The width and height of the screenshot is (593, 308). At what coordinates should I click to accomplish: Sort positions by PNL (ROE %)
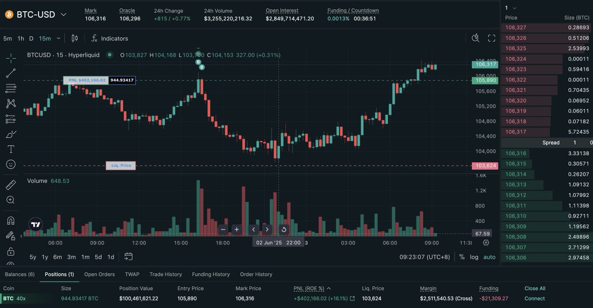click(x=312, y=288)
